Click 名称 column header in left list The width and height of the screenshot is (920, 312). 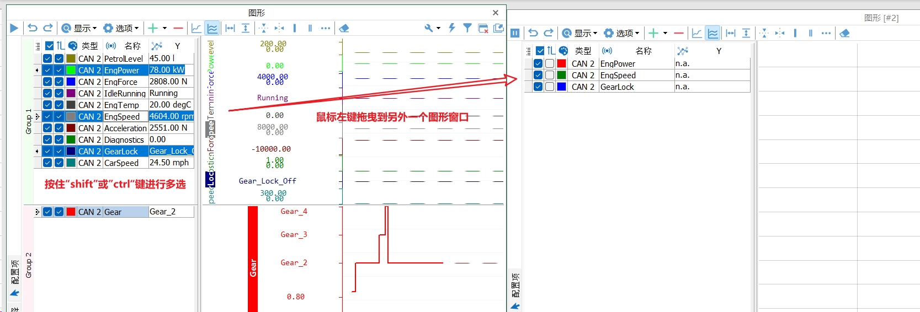(132, 46)
